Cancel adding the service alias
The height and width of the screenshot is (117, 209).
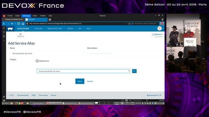[x=90, y=81]
